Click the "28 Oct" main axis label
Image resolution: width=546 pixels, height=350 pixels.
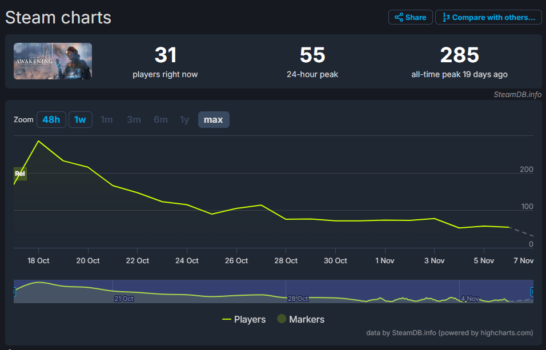coord(286,260)
